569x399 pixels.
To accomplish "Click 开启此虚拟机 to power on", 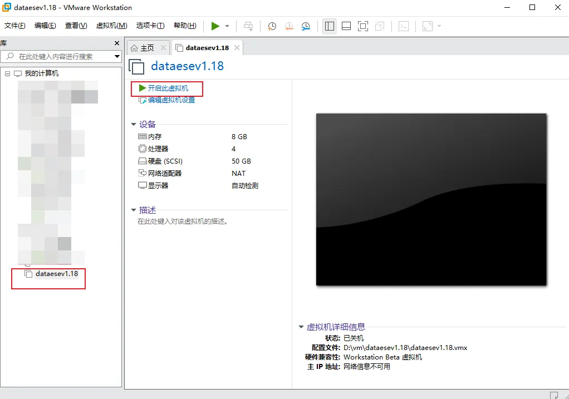I will 168,88.
